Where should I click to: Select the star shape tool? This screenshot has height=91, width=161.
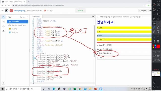(x=158, y=27)
